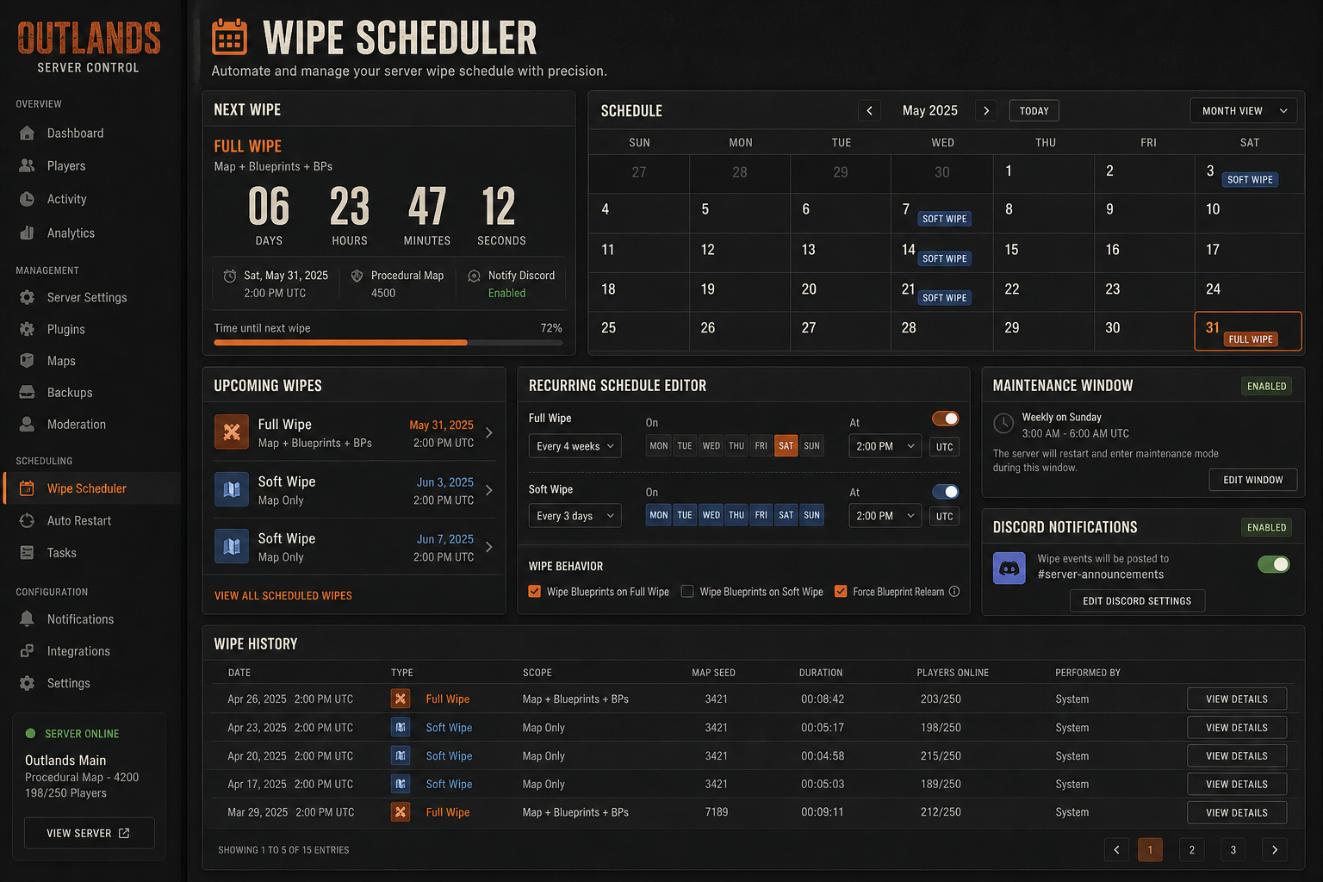Go to history page 2

point(1192,850)
